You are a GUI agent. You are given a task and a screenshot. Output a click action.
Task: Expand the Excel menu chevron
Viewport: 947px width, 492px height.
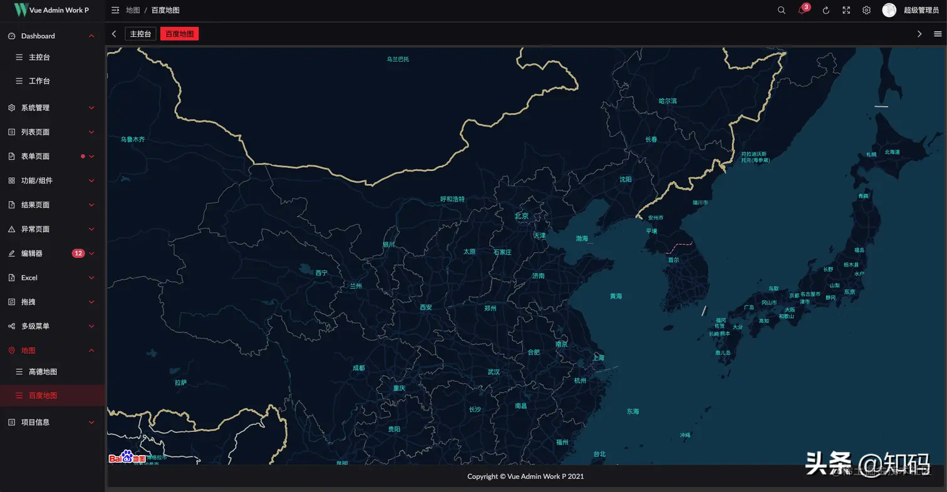pos(91,278)
